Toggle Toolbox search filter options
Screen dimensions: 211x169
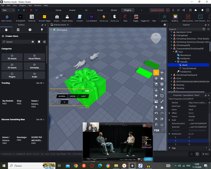44,42
